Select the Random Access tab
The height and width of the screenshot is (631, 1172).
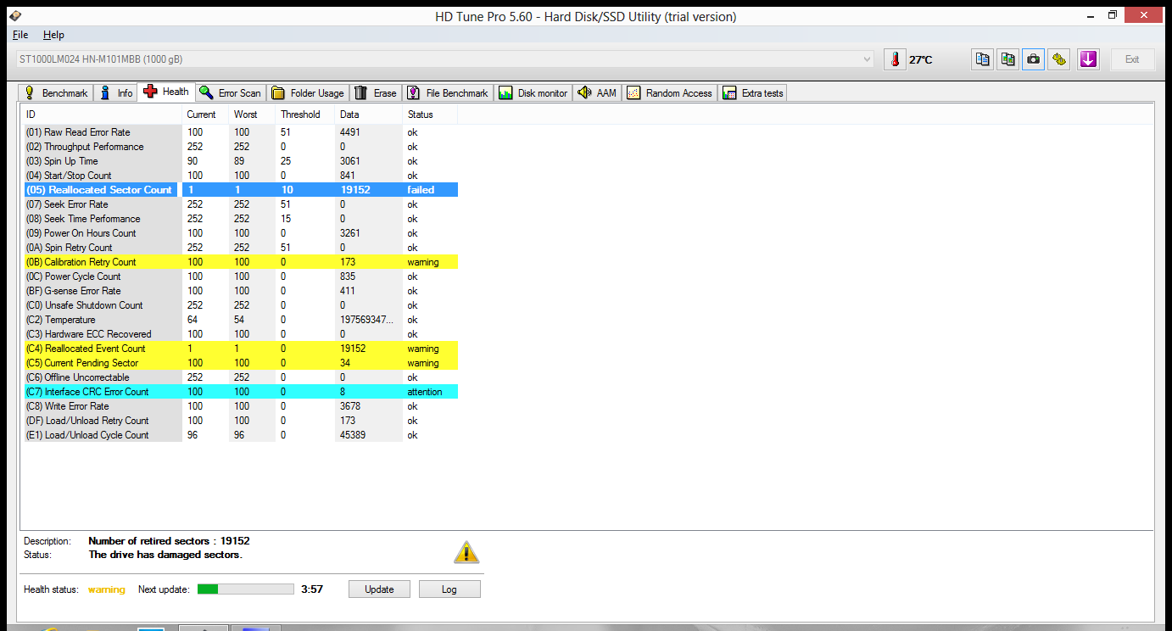tap(670, 92)
